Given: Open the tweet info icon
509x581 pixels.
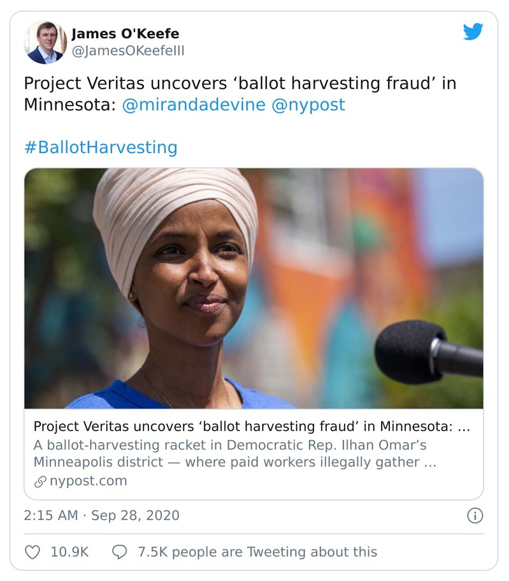Looking at the screenshot, I should (475, 515).
